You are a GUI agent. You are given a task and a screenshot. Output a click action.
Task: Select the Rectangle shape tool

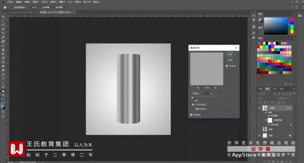(3, 87)
